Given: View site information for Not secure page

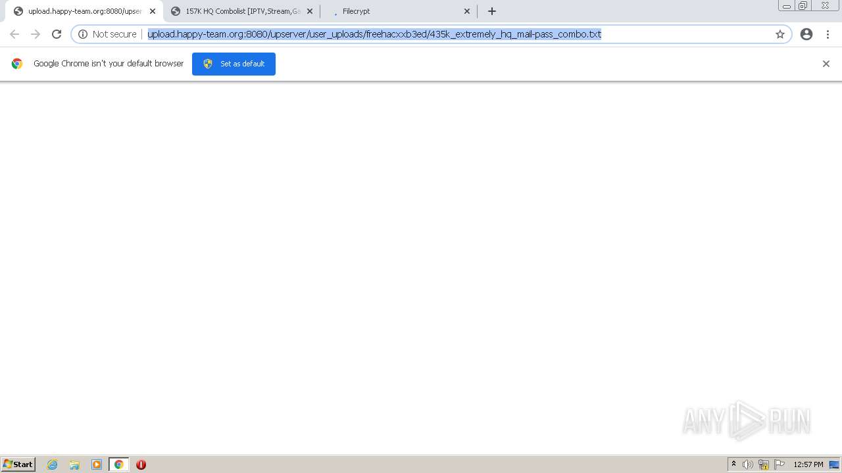Looking at the screenshot, I should [83, 34].
